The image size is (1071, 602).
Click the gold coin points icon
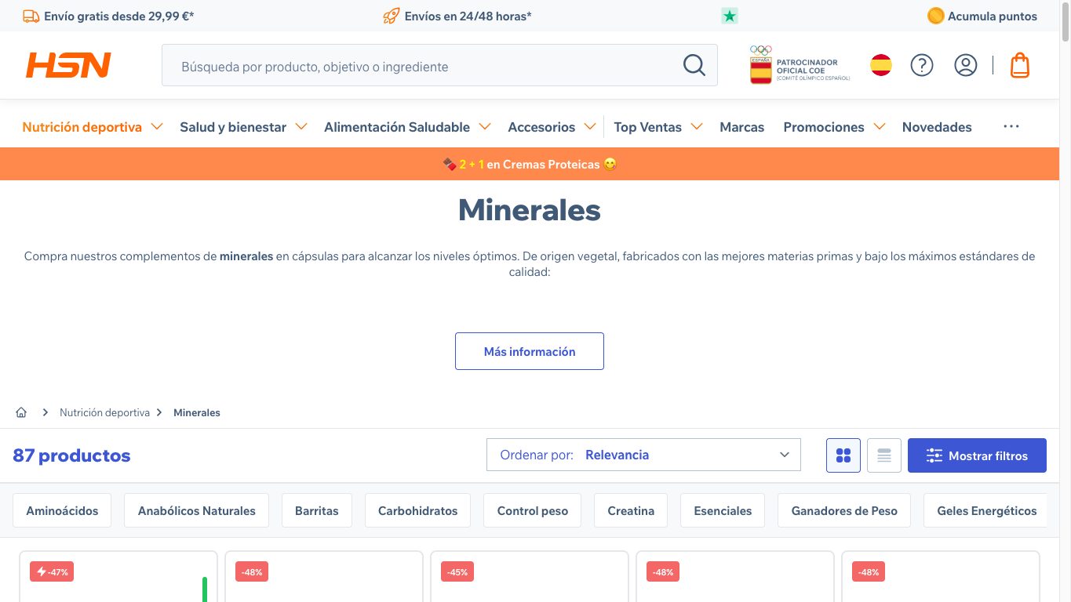click(x=935, y=16)
